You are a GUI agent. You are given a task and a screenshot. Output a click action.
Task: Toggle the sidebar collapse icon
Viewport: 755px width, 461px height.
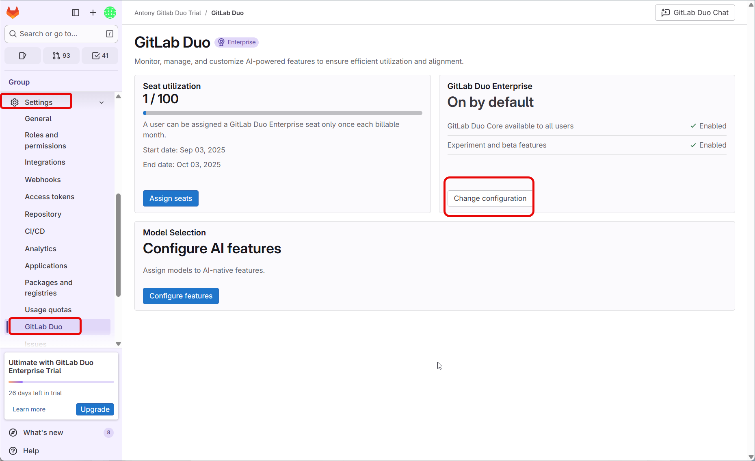coord(76,13)
